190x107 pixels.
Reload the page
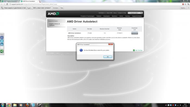point(7,4)
